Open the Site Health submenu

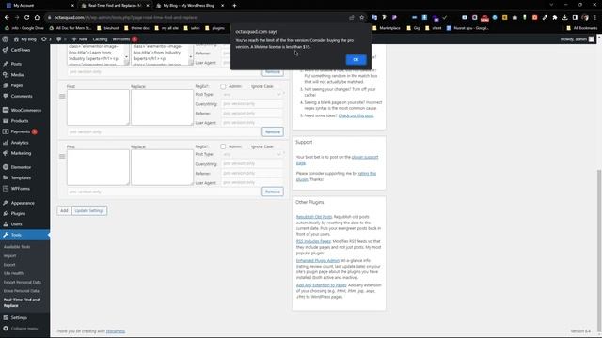click(13, 273)
